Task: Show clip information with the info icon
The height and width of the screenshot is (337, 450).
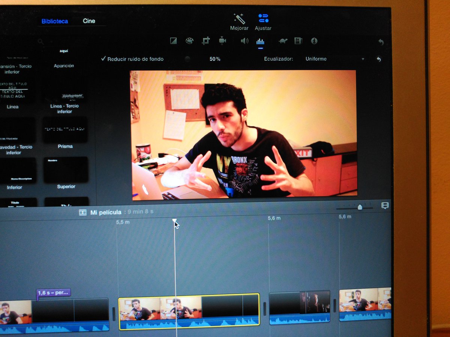Action: [314, 41]
